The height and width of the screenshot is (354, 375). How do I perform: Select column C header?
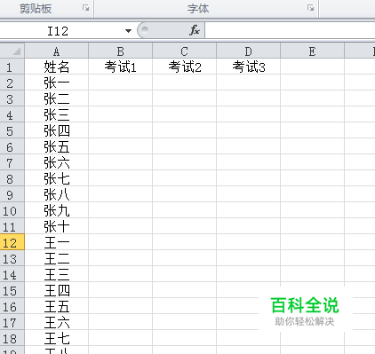click(184, 51)
